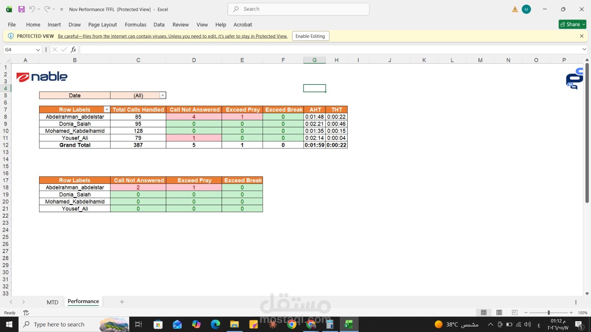Select the Mohamed_Kabdelhamid cell in row 10
Screen dimensions: 591x332
click(75, 131)
